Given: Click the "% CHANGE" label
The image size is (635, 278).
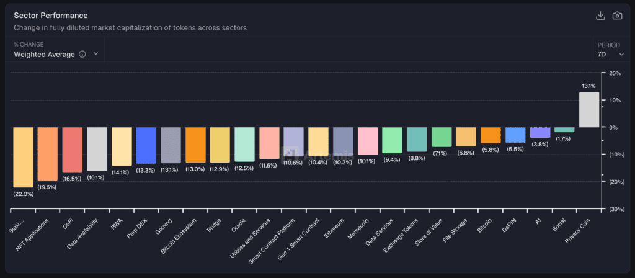Looking at the screenshot, I should pyautogui.click(x=29, y=44).
